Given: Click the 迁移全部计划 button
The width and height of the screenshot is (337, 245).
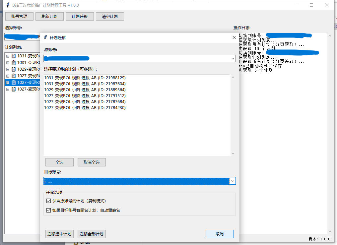Looking at the screenshot, I should pyautogui.click(x=92, y=234).
